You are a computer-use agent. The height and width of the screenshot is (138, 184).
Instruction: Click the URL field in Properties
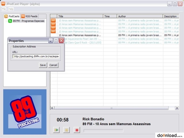coord(36,56)
